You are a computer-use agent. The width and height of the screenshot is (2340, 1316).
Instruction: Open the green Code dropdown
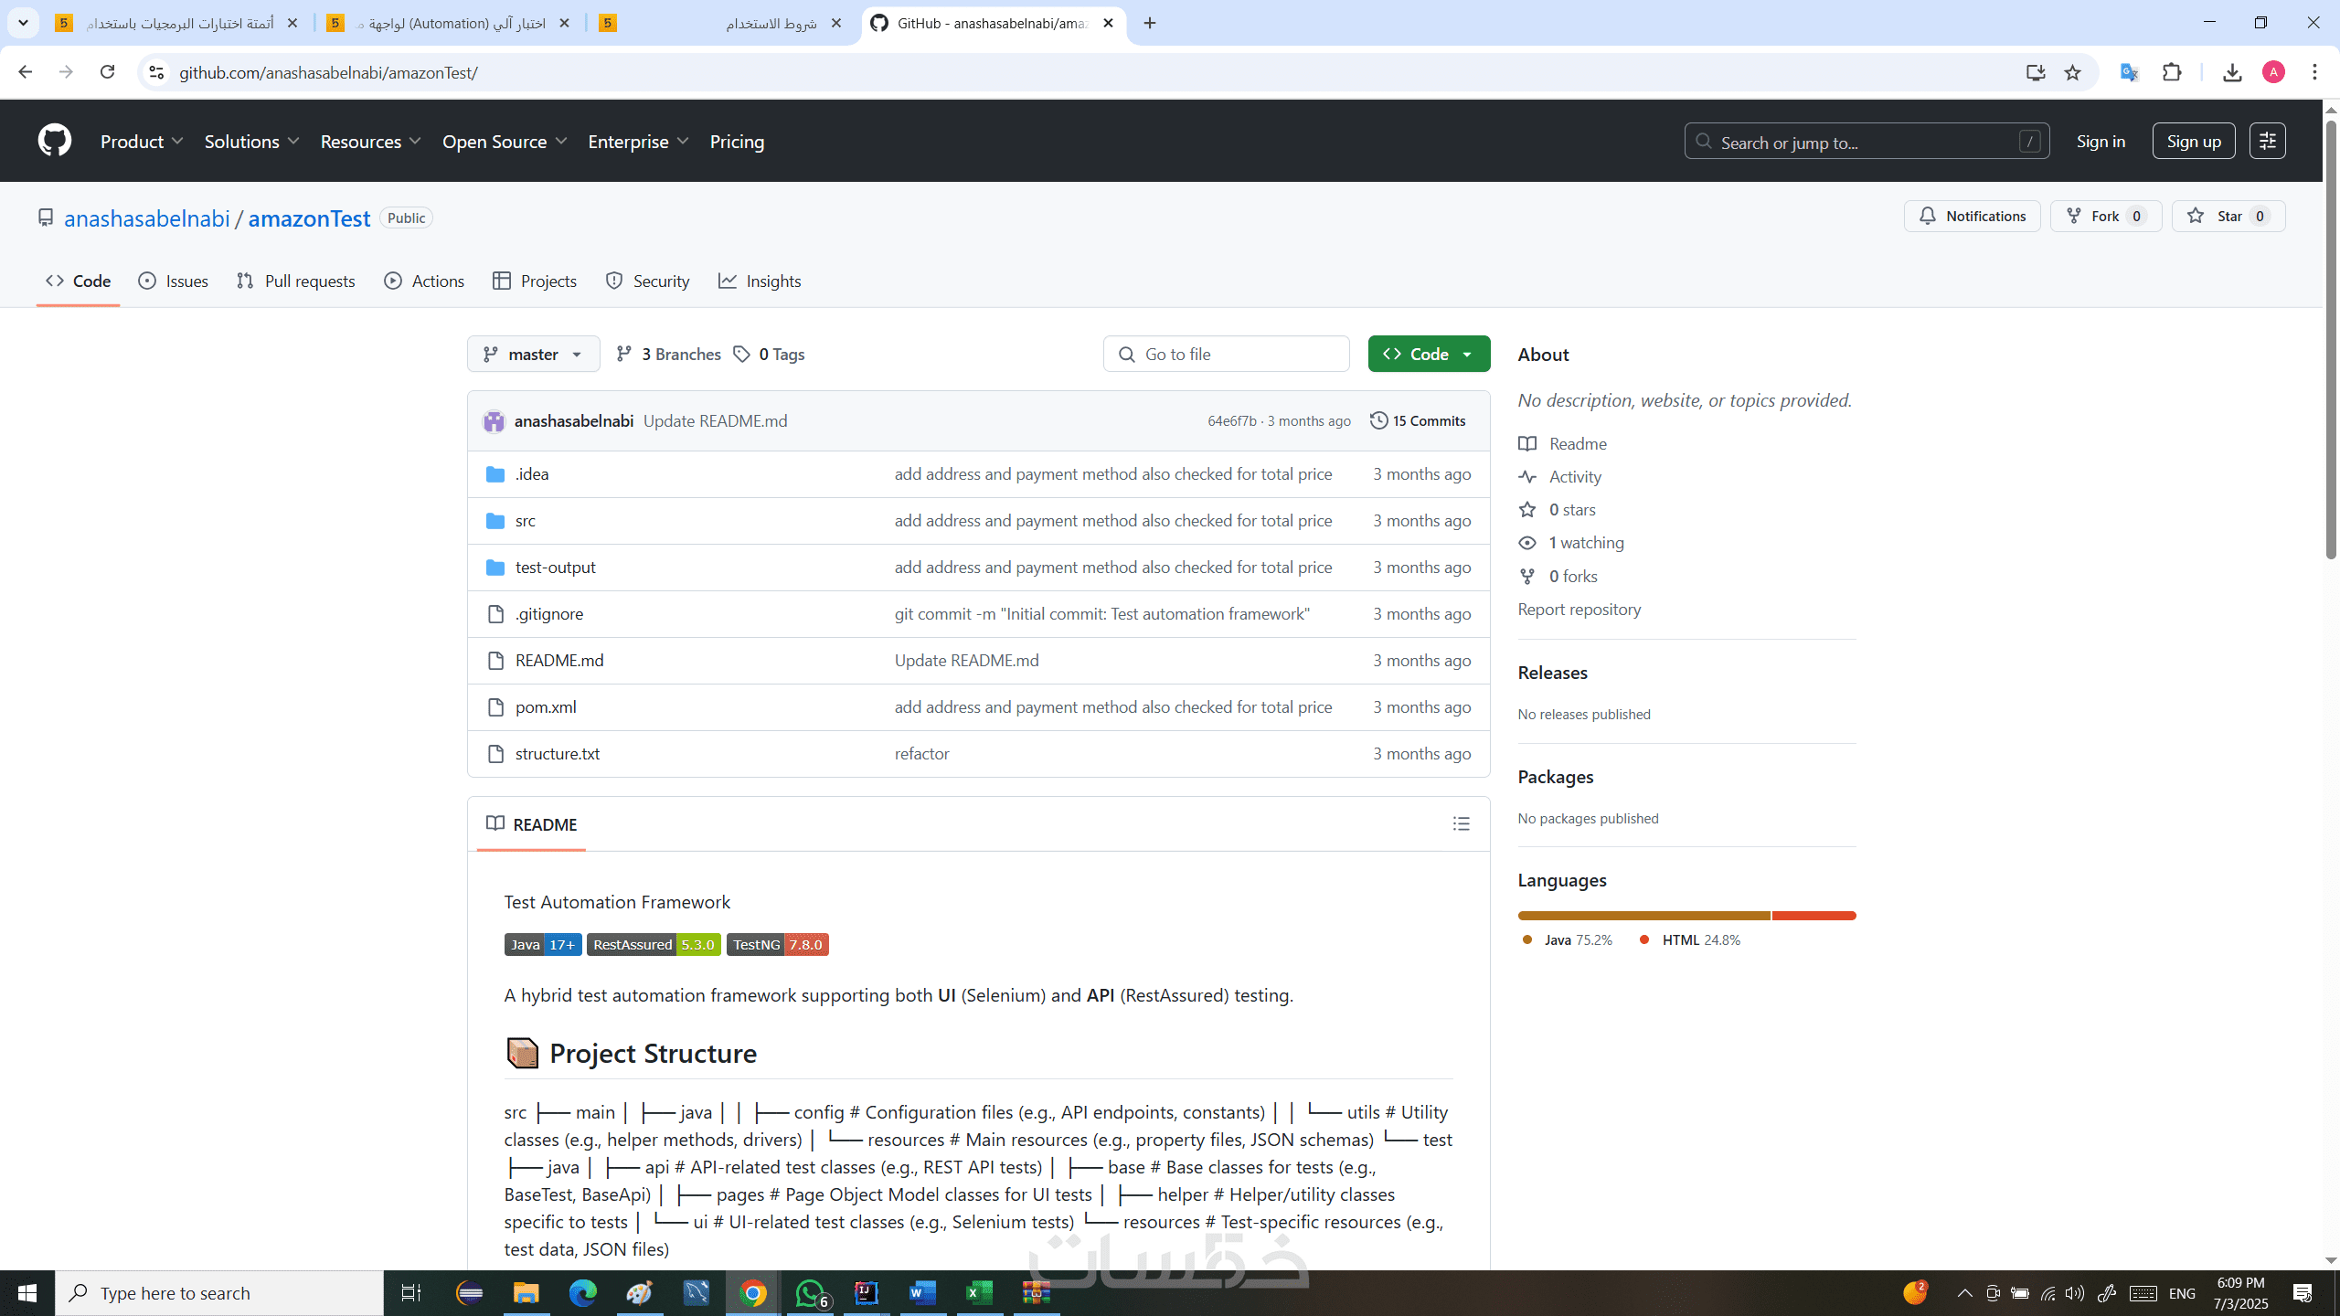click(x=1428, y=355)
